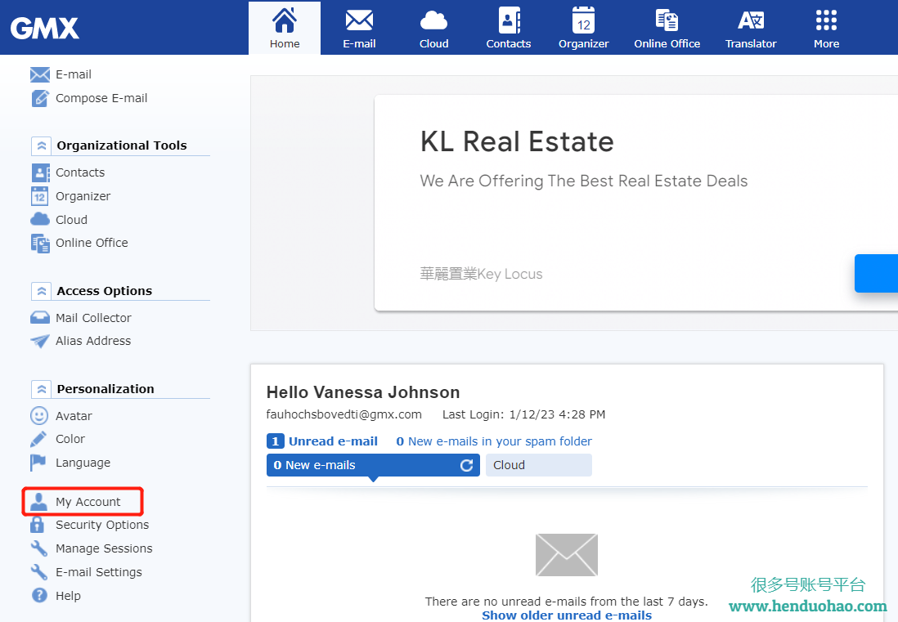Open the Translator tab

pyautogui.click(x=751, y=28)
